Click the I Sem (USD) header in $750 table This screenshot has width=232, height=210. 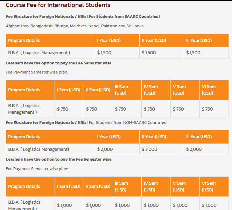pos(69,90)
